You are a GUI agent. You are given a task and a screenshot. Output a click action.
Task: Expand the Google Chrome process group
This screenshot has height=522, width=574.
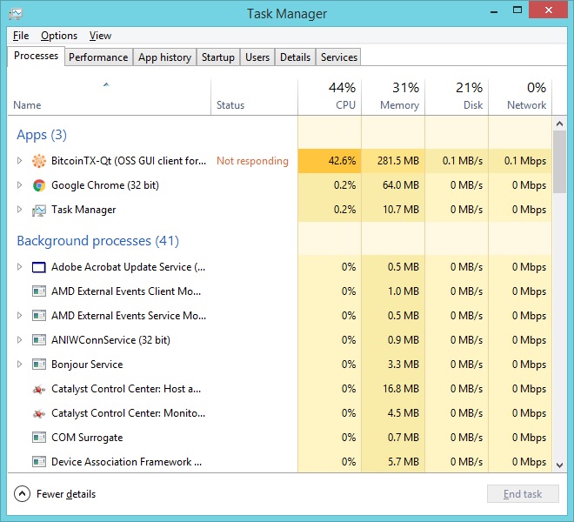coord(19,185)
